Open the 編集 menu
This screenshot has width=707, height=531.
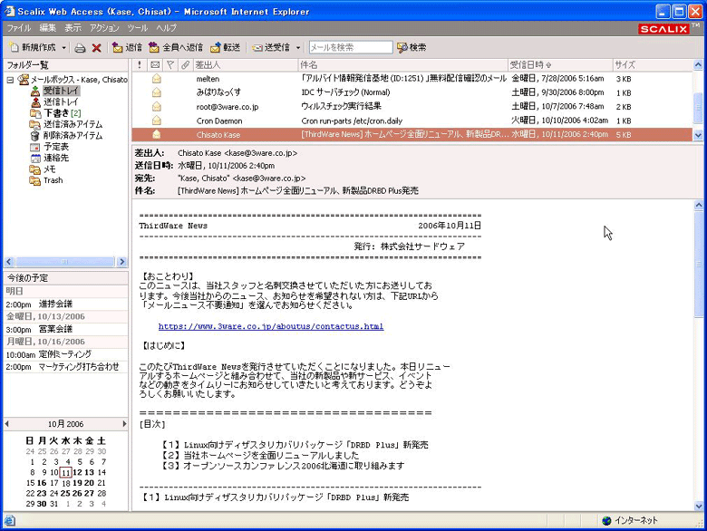pos(47,28)
